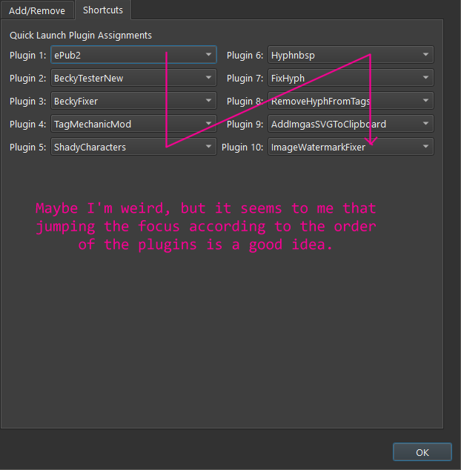The image size is (461, 470).
Task: Select the Shortcuts tab
Action: click(x=103, y=10)
